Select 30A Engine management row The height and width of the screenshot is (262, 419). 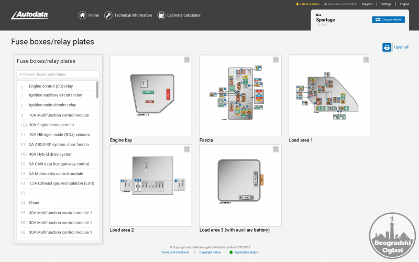point(58,125)
